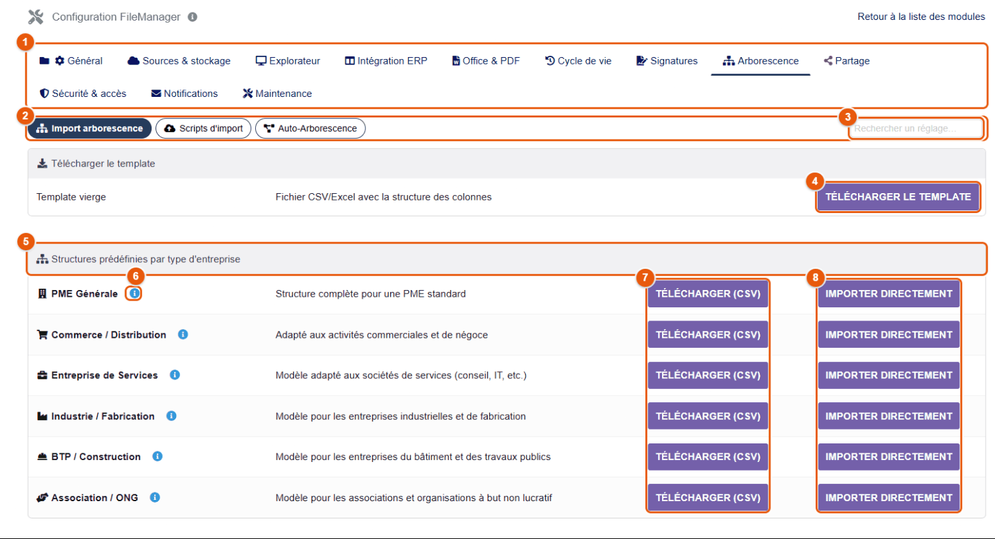This screenshot has height=539, width=995.
Task: Import Industrie / Fabrication structure directly
Action: point(889,416)
